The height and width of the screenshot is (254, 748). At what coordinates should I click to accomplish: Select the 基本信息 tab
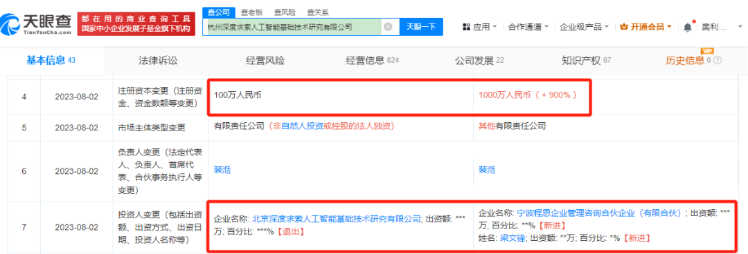pos(51,61)
